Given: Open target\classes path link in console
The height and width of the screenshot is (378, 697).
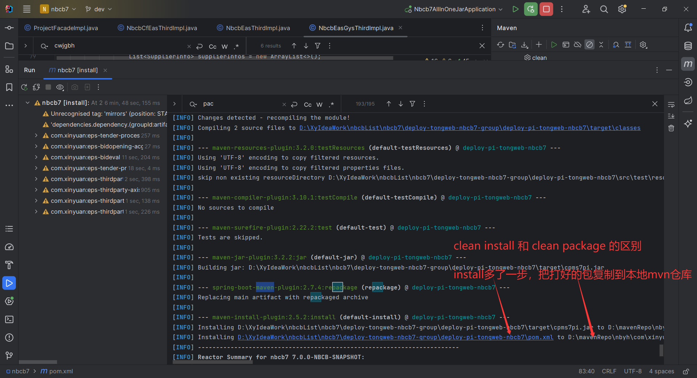Looking at the screenshot, I should pos(470,128).
